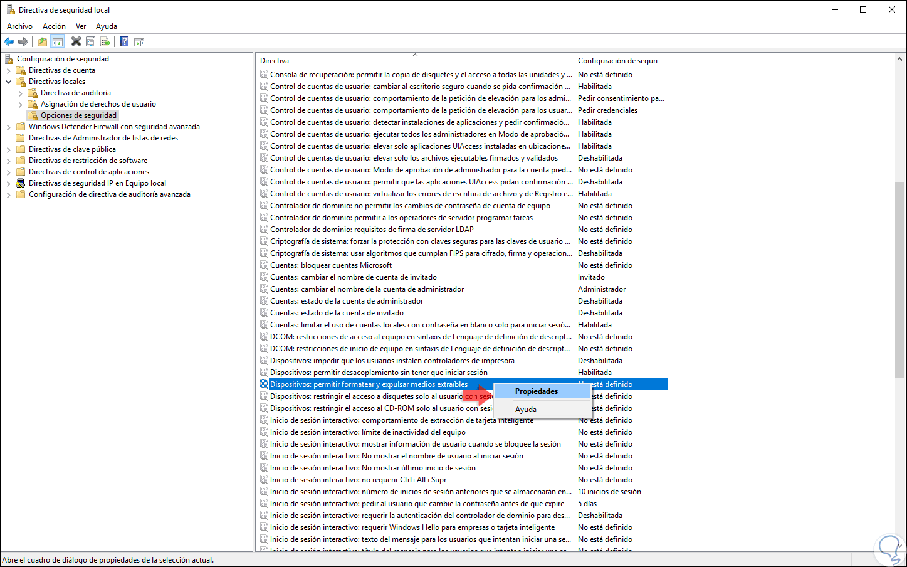Screen dimensions: 907x567
Task: Open Help via the blue question-mark icon
Action: point(125,42)
